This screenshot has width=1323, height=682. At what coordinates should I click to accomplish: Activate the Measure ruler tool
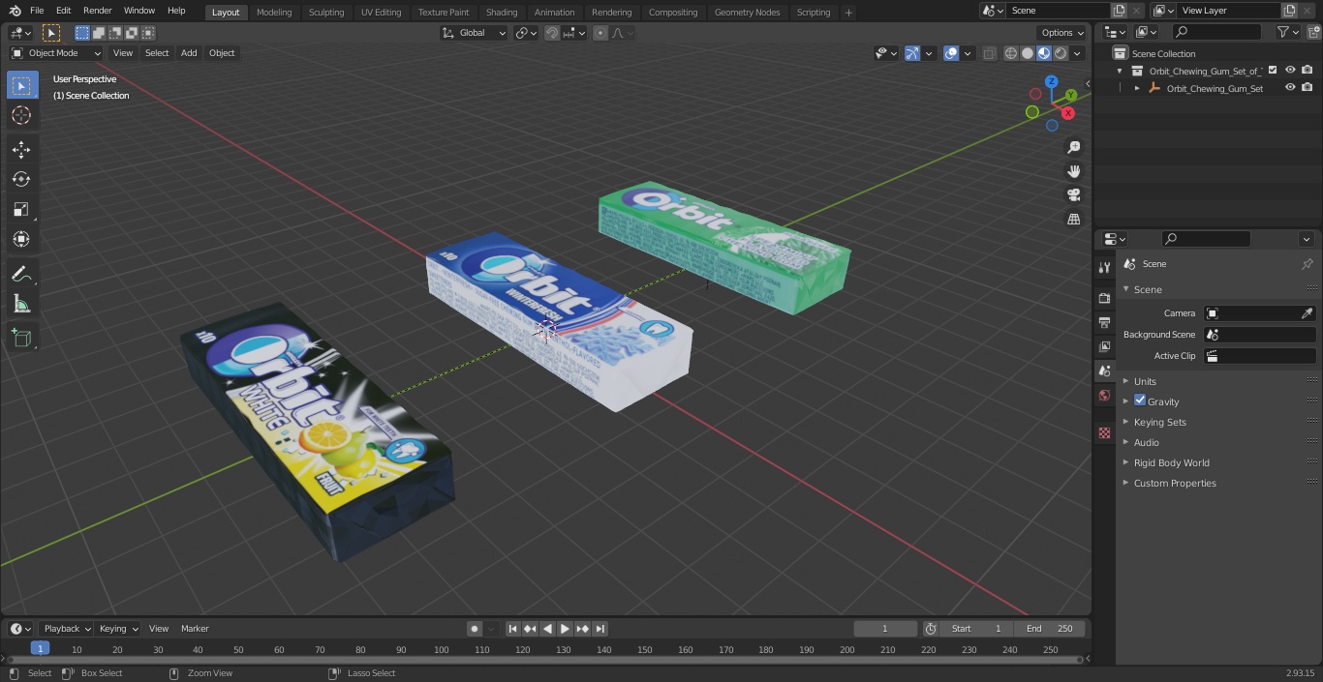click(x=22, y=305)
